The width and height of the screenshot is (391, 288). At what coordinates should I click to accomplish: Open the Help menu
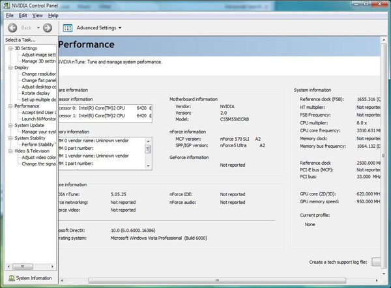[53, 15]
